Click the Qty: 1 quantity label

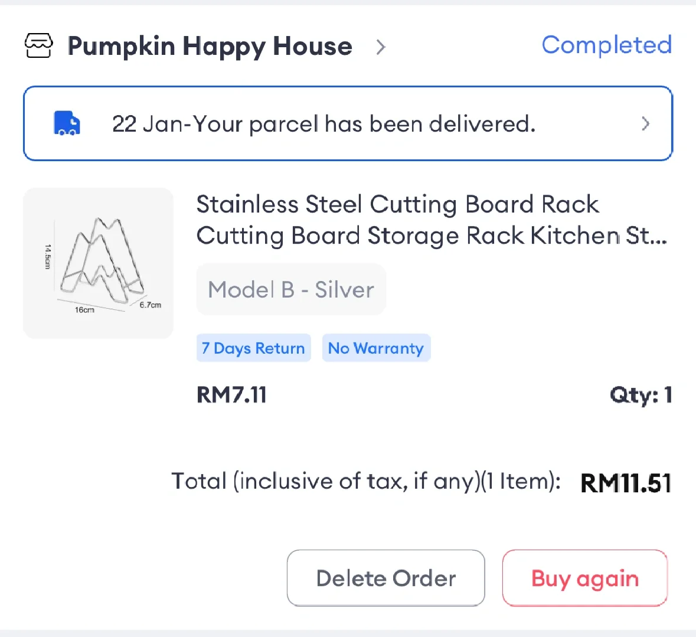pos(641,394)
